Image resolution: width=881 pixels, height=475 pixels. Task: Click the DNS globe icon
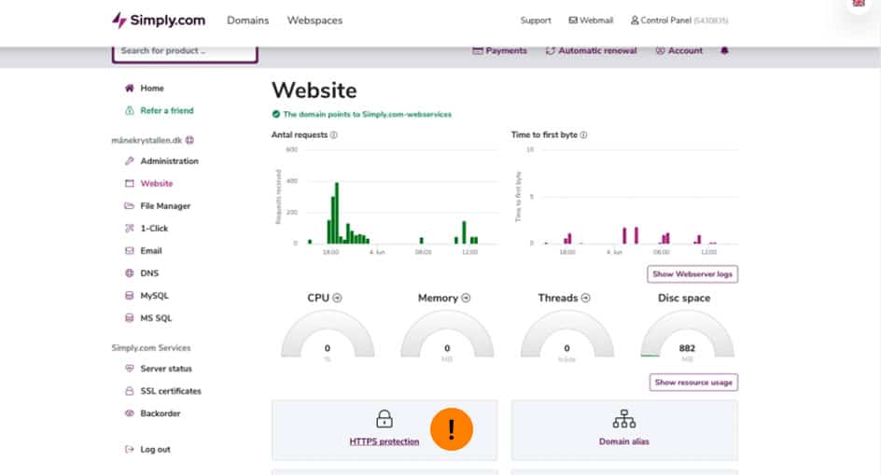click(x=129, y=273)
